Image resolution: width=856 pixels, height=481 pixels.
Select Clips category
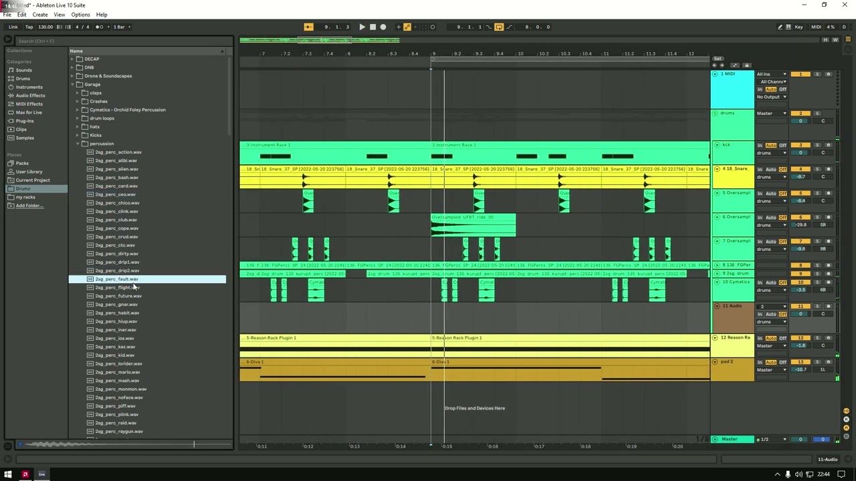coord(21,130)
